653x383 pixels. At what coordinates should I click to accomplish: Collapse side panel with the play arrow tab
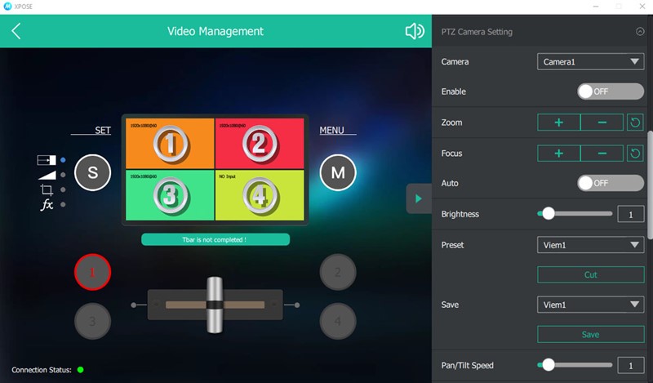419,198
